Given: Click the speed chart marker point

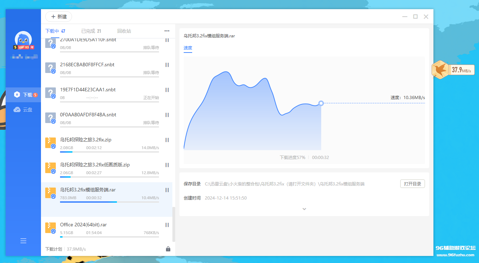Looking at the screenshot, I should [321, 103].
